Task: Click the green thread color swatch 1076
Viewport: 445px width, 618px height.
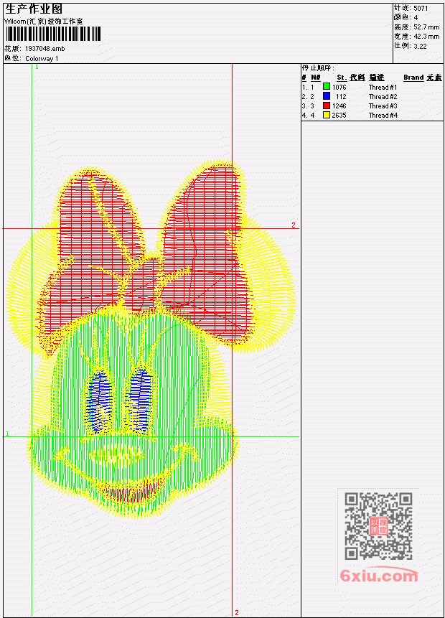Action: [327, 86]
